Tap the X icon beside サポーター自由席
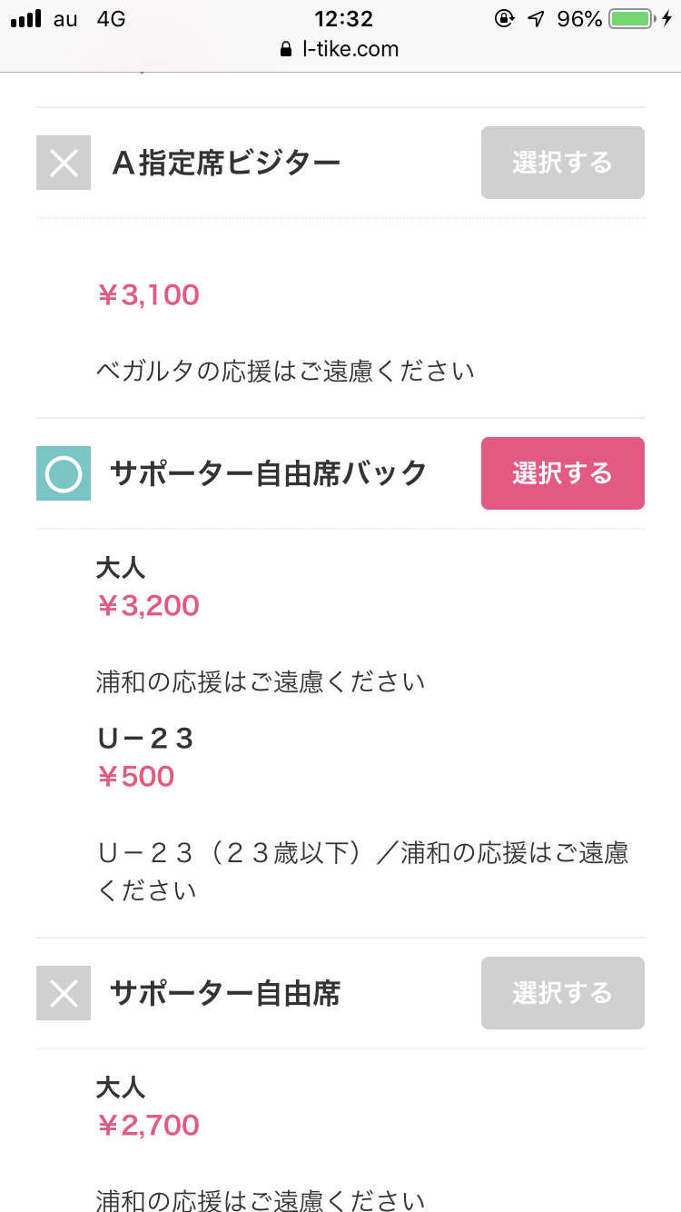Viewport: 681px width, 1212px height. (64, 993)
